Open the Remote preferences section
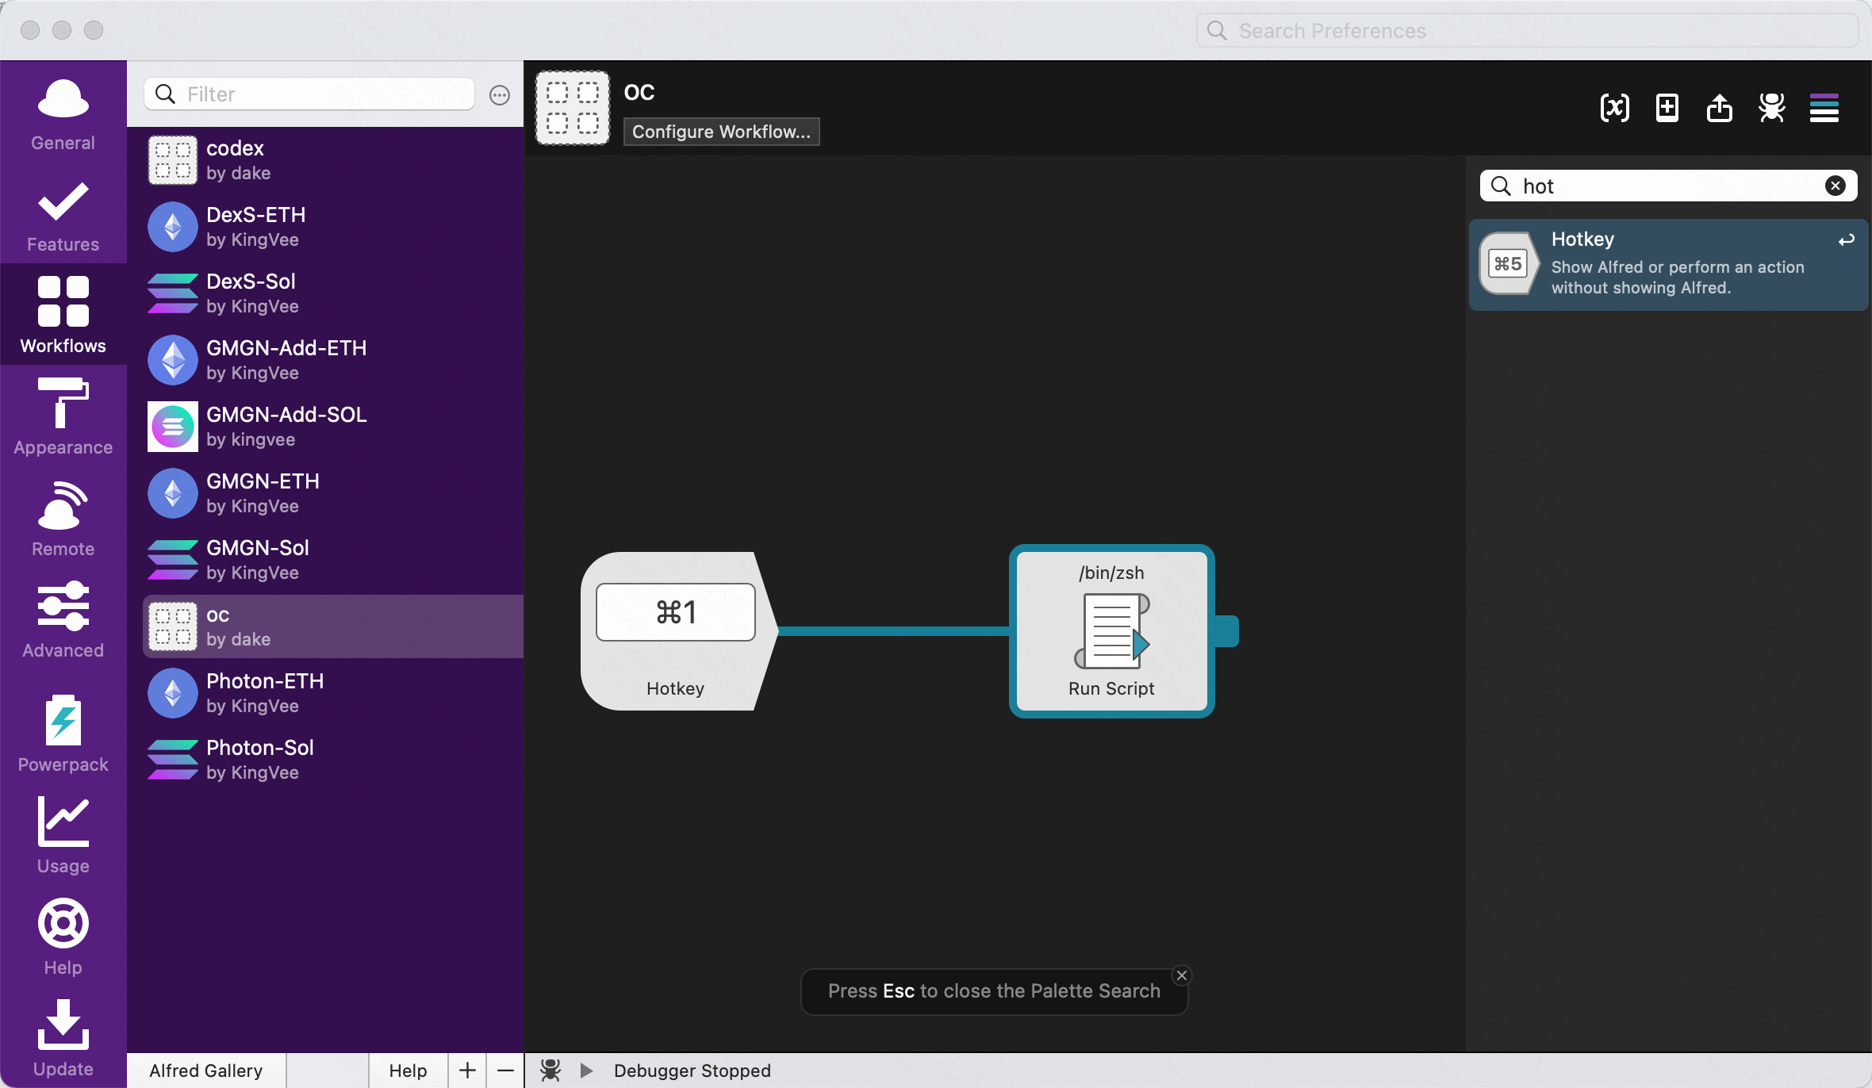 tap(63, 517)
